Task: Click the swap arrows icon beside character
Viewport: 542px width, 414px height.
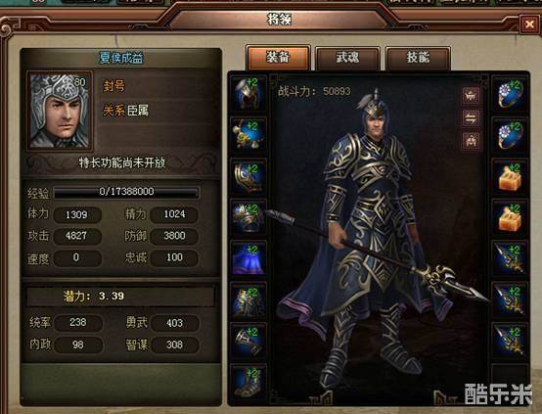Action: coord(471,118)
